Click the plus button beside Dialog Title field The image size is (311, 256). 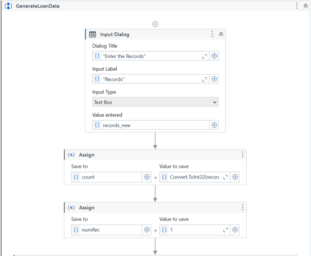(x=214, y=56)
